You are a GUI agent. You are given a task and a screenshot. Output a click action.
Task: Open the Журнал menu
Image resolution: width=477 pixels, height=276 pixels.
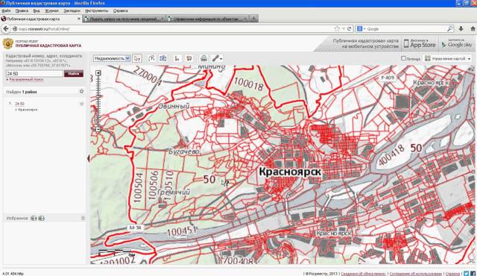pos(51,10)
